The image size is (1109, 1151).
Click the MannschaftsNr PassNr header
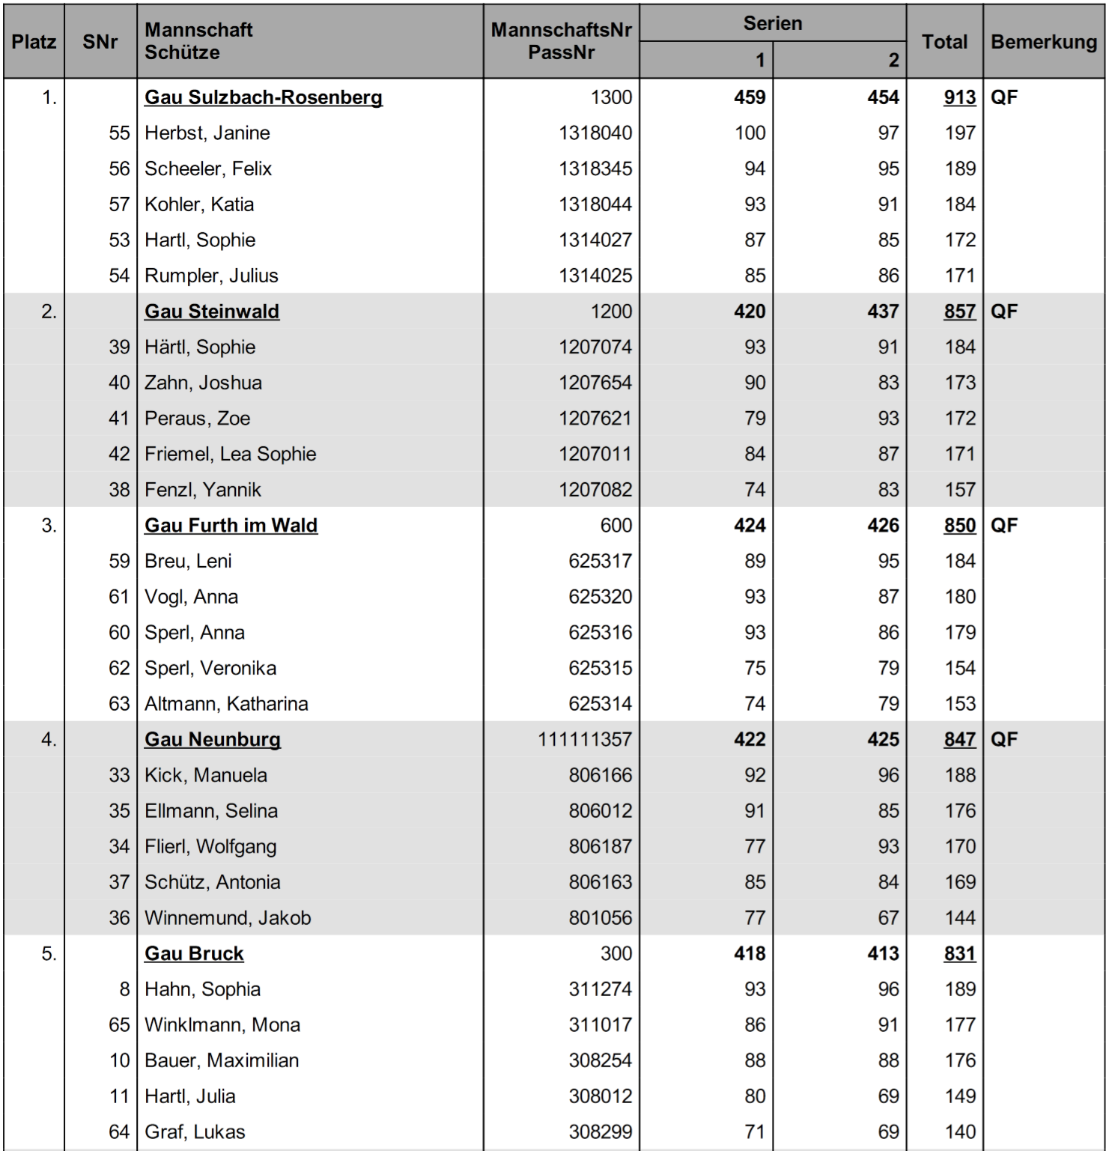[562, 41]
